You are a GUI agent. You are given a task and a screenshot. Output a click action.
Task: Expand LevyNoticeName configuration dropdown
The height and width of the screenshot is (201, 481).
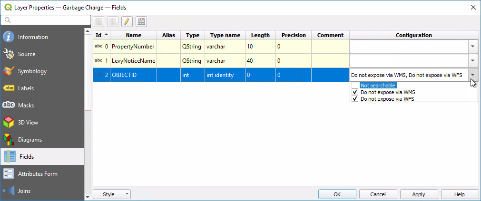click(x=472, y=61)
